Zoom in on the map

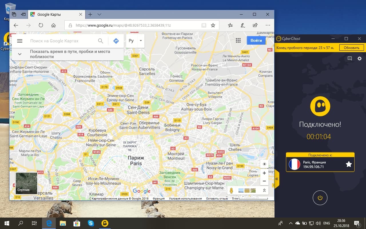pos(264,173)
